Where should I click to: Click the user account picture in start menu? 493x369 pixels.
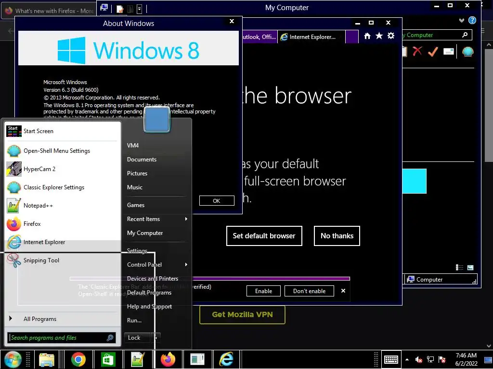tap(157, 120)
